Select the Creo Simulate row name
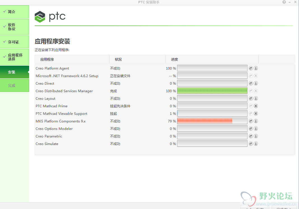 (47, 144)
